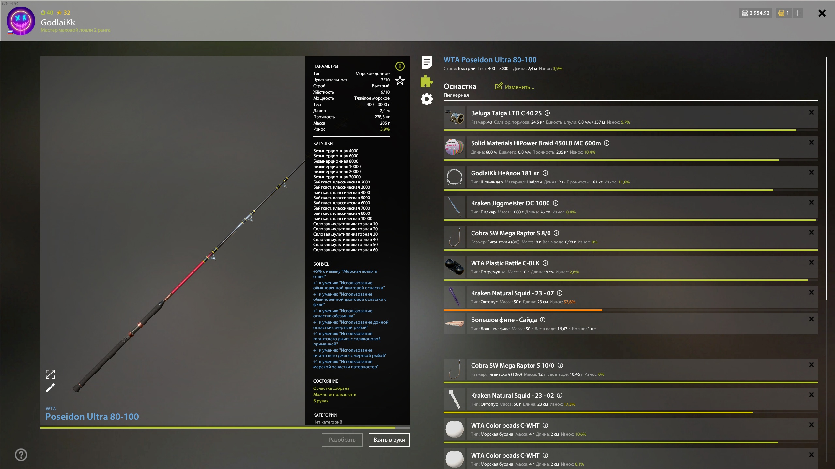The image size is (835, 469).
Task: Click the plus to add gold coins
Action: coord(797,13)
